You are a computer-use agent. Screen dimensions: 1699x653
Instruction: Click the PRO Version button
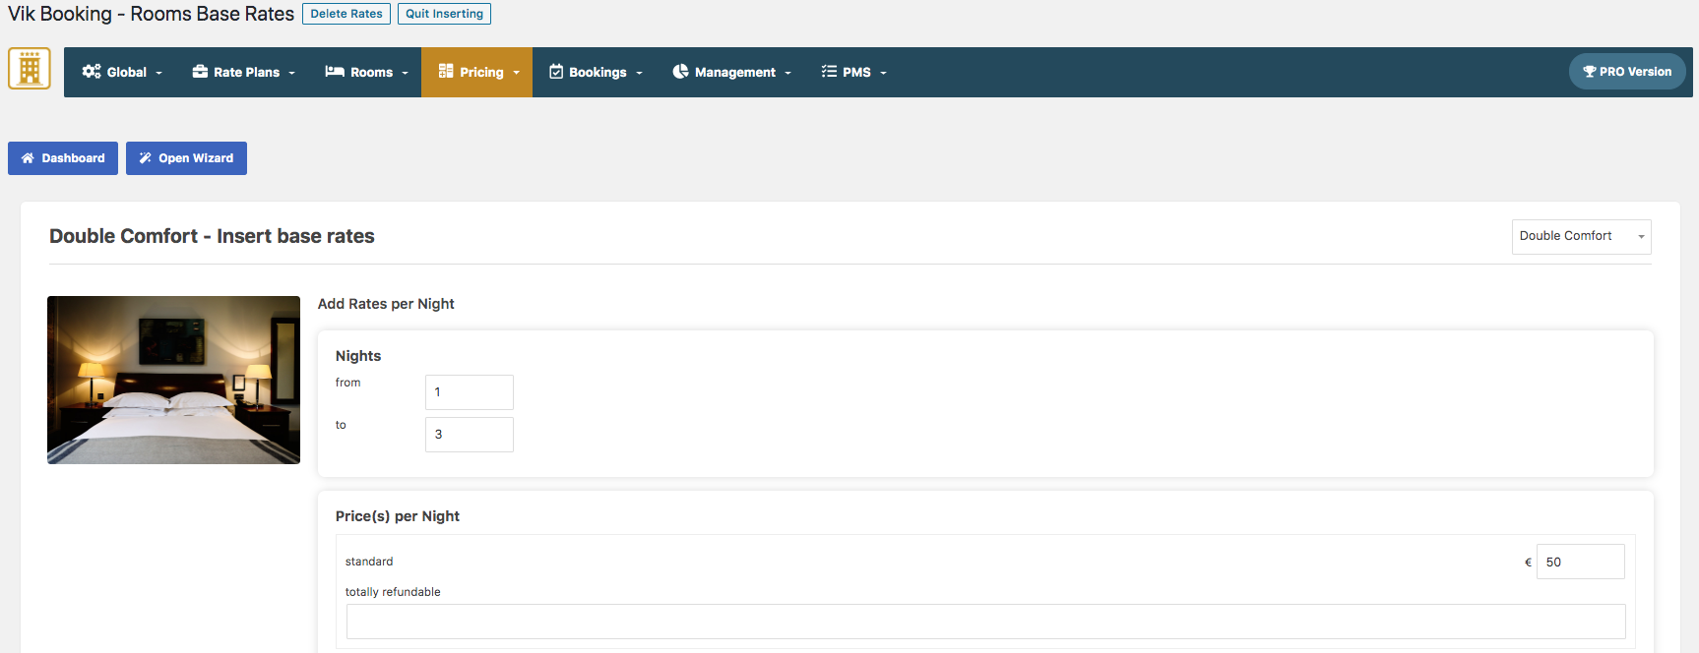pyautogui.click(x=1627, y=72)
